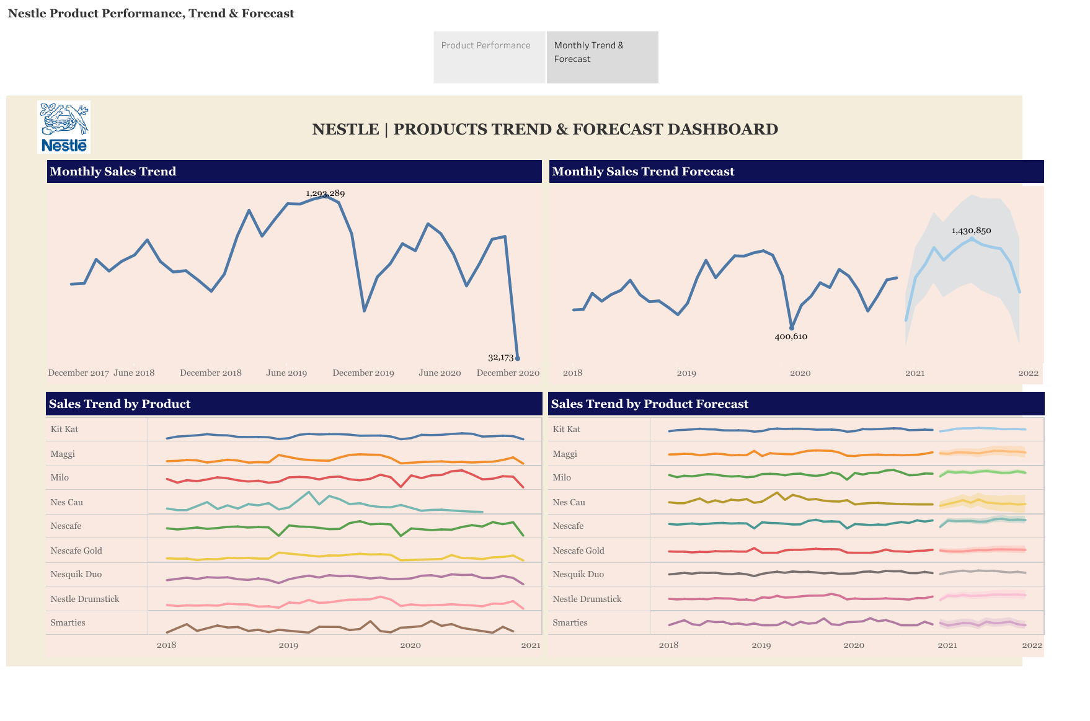
Task: Click the 400,610 minimum forecast marker
Action: (x=792, y=328)
